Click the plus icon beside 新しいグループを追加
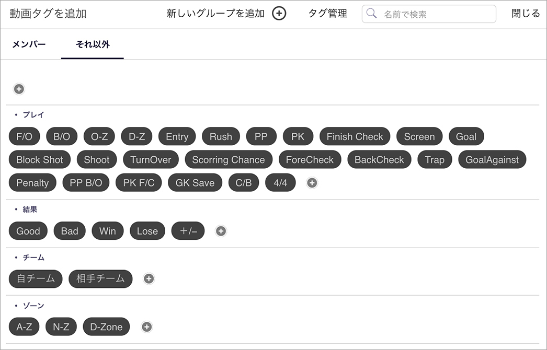Viewport: 547px width, 350px height. [279, 14]
